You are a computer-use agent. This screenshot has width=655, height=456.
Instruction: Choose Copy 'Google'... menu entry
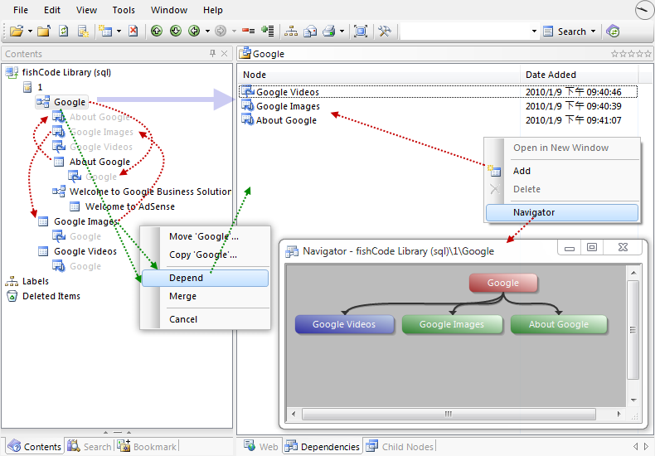[205, 255]
